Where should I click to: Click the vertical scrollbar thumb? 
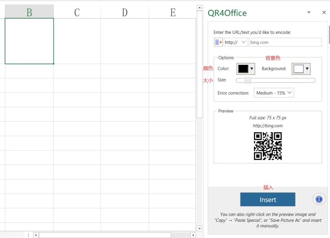pos(200,64)
